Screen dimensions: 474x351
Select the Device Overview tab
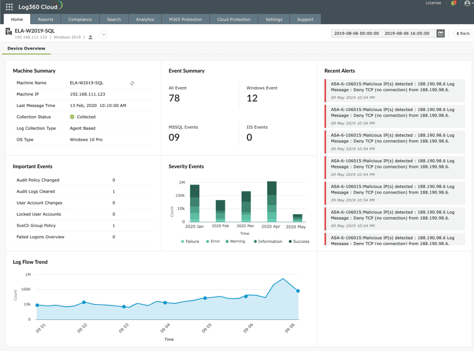tap(26, 48)
